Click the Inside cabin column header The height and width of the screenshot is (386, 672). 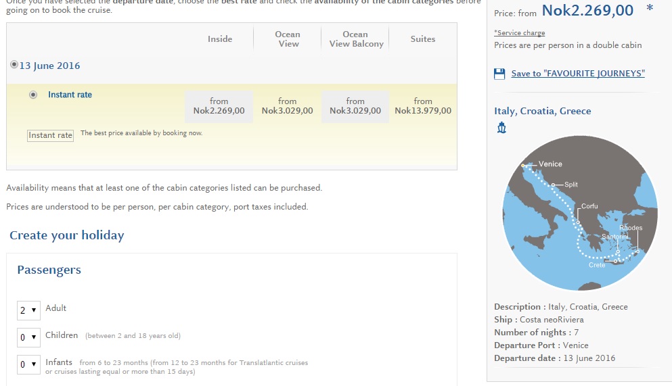point(220,39)
